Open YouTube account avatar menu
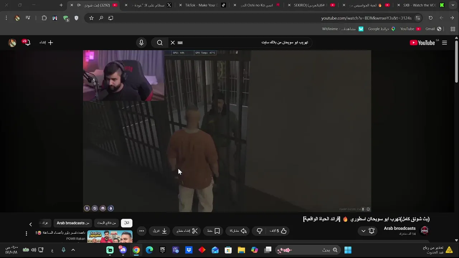459x258 pixels. 13,43
